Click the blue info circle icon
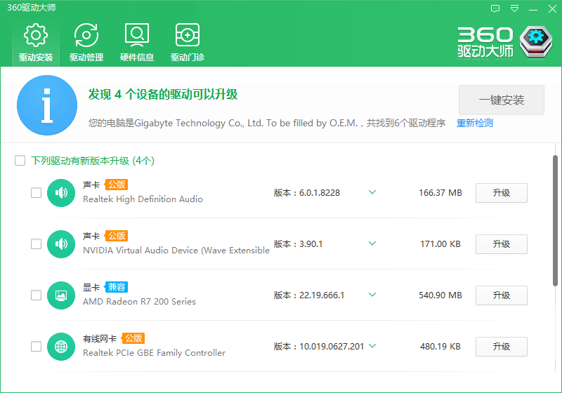 tap(47, 105)
